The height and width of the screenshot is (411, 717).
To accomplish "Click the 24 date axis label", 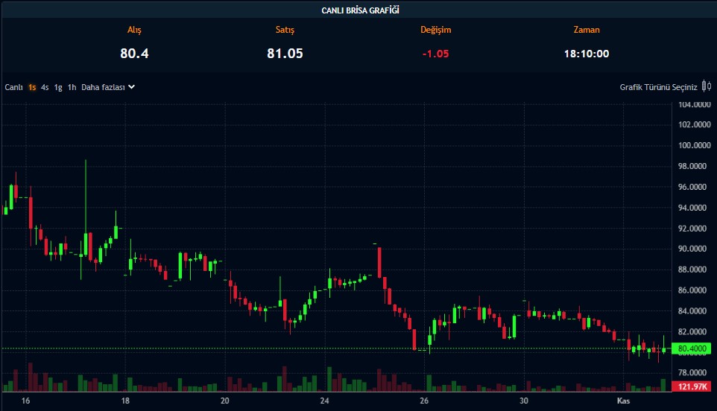I will click(325, 401).
